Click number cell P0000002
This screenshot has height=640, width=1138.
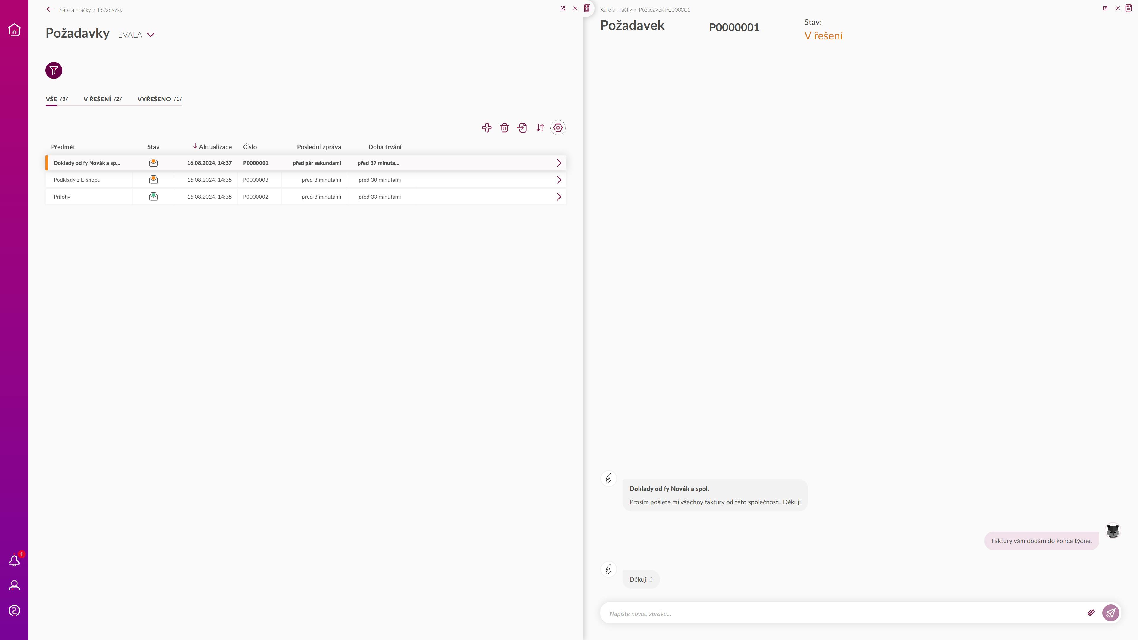255,197
